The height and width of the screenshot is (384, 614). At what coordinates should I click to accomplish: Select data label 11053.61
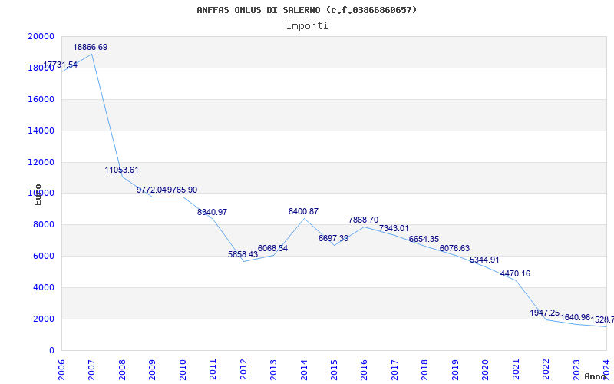[x=121, y=170]
